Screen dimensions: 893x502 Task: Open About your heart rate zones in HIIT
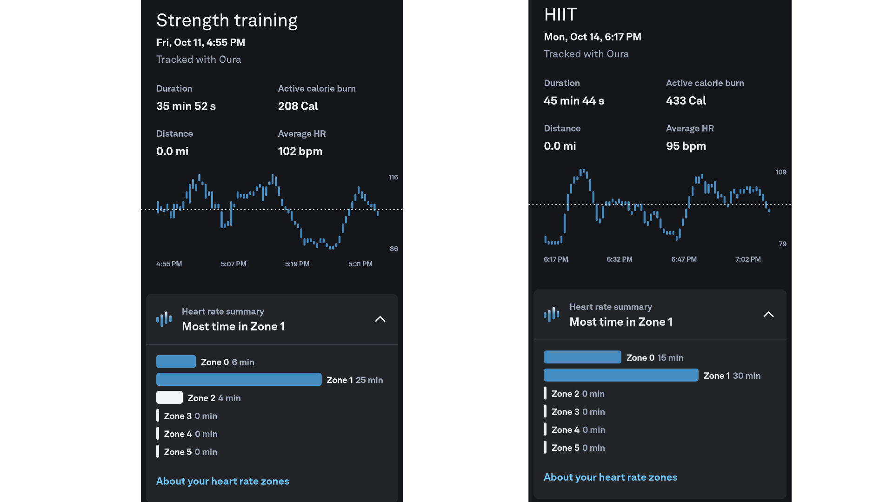click(610, 477)
